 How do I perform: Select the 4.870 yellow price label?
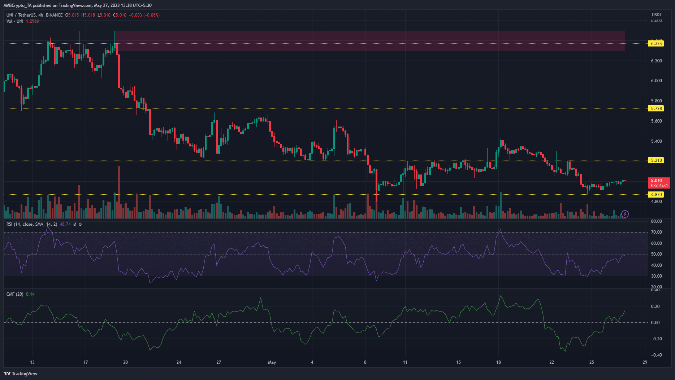(656, 195)
